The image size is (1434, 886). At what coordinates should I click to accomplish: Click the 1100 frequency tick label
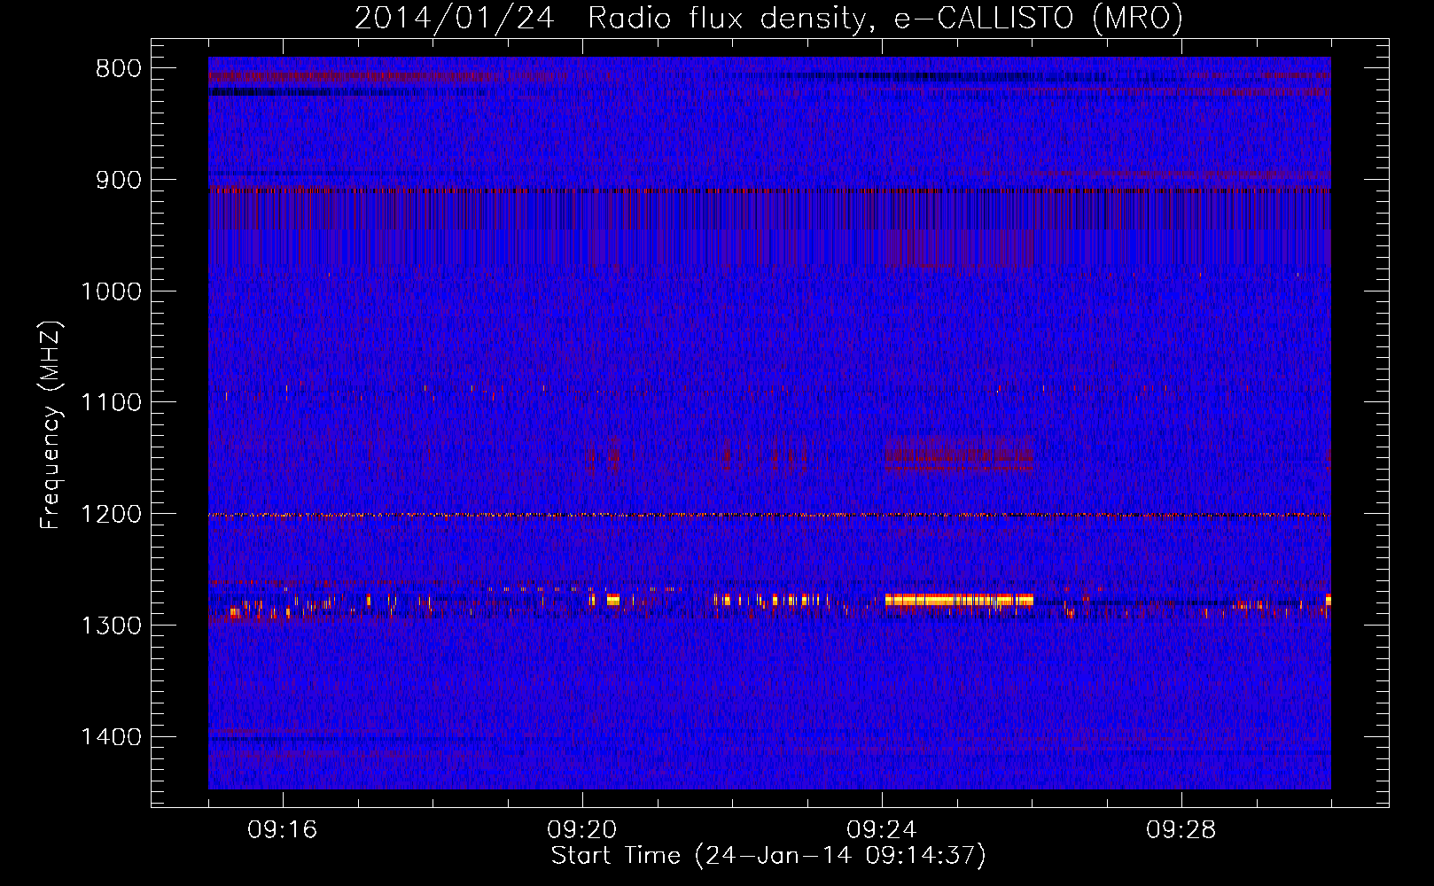click(111, 403)
